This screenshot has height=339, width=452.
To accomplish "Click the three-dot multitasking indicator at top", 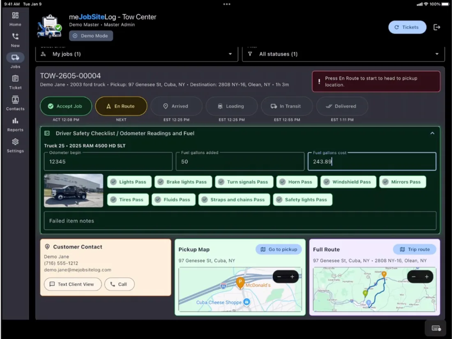I will pyautogui.click(x=226, y=4).
